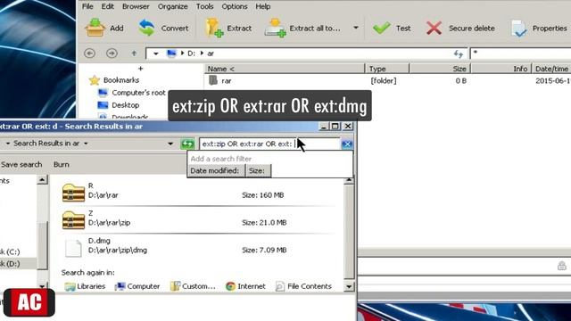Go up one folder level
Screen dimensions: 571x321
134,53
